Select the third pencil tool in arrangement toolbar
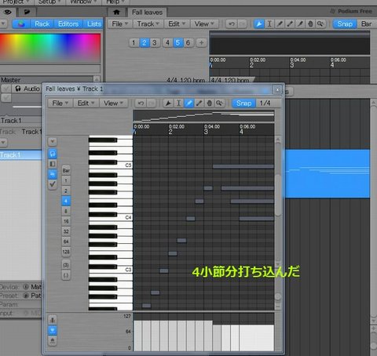The width and height of the screenshot is (377, 356). coord(300,24)
